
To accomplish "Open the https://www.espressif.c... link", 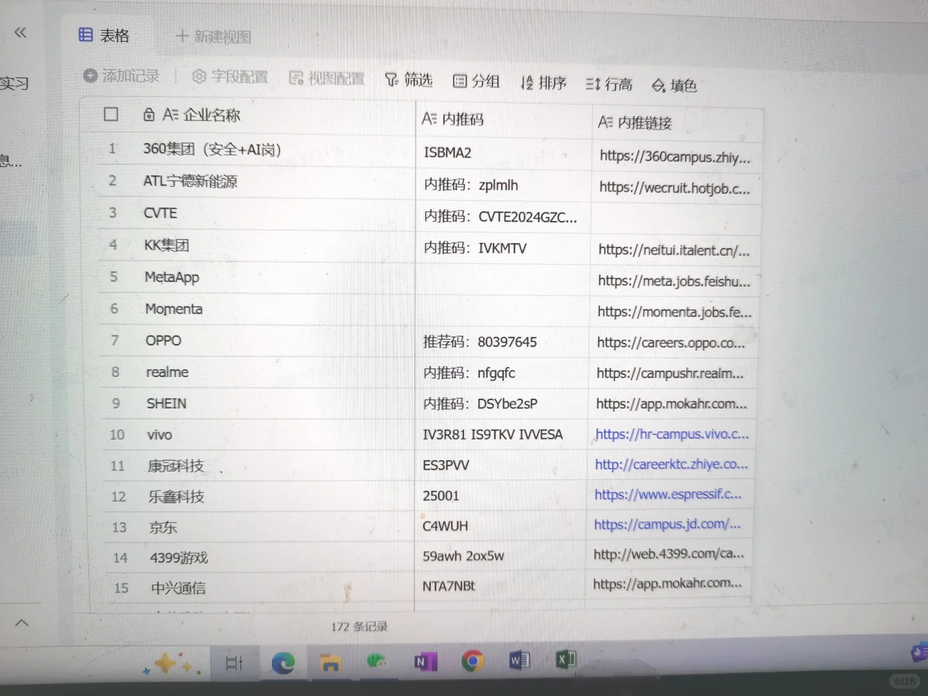I will point(668,494).
